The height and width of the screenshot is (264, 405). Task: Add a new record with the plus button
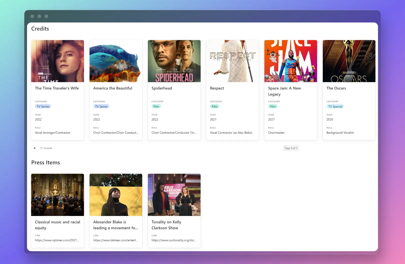[35, 148]
